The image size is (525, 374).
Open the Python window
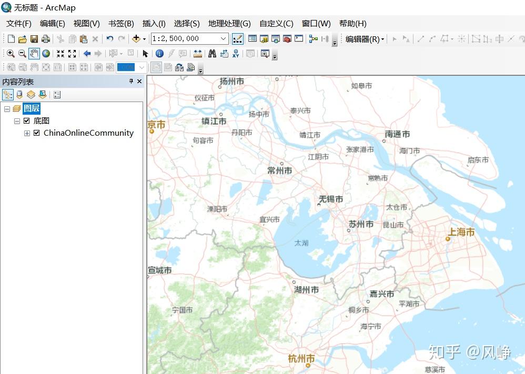299,39
